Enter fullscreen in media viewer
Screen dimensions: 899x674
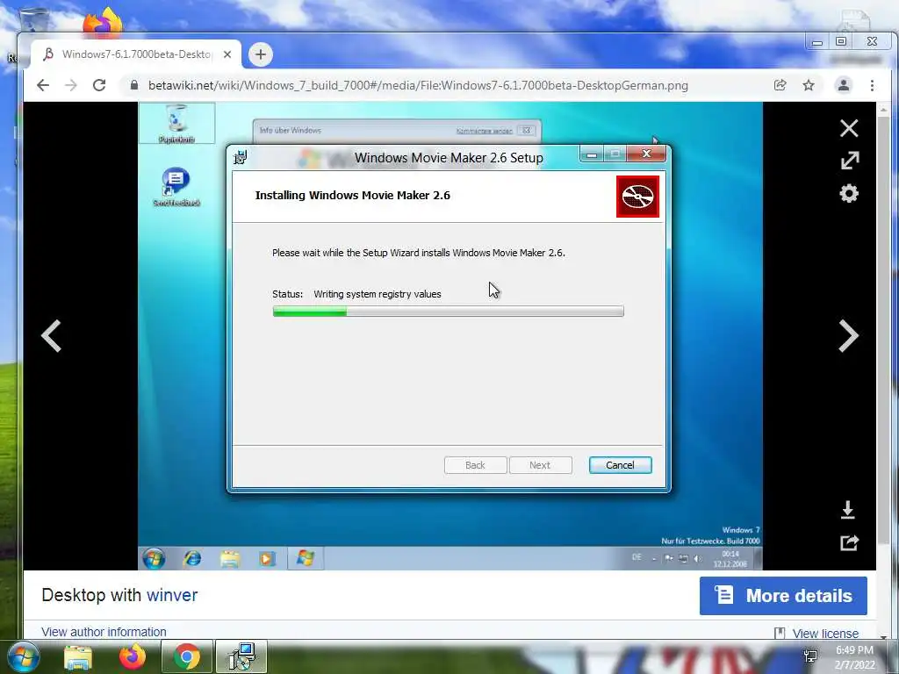[849, 161]
